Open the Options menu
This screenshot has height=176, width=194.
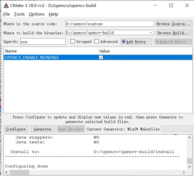coord(36,14)
